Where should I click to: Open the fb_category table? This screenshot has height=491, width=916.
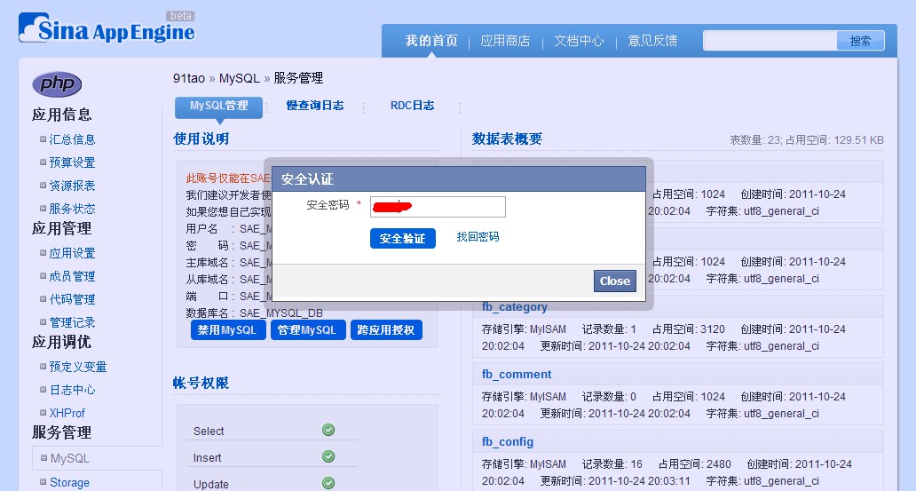514,307
